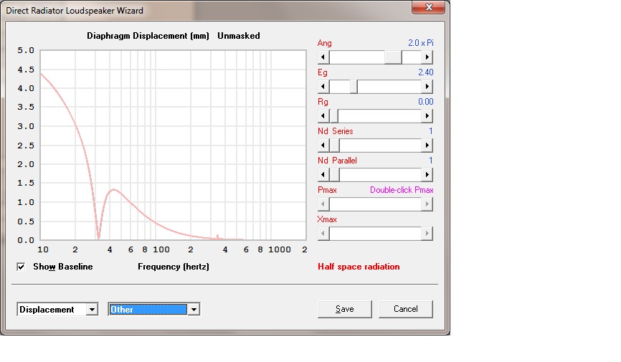The height and width of the screenshot is (362, 621).
Task: Click the Pmax slider left arrow
Action: (x=323, y=204)
